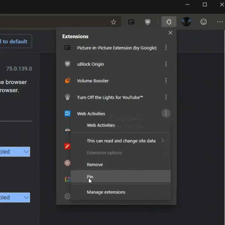This screenshot has height=225, width=225.
Task: Open the lower blue flag dropdown
Action: click(x=15, y=198)
